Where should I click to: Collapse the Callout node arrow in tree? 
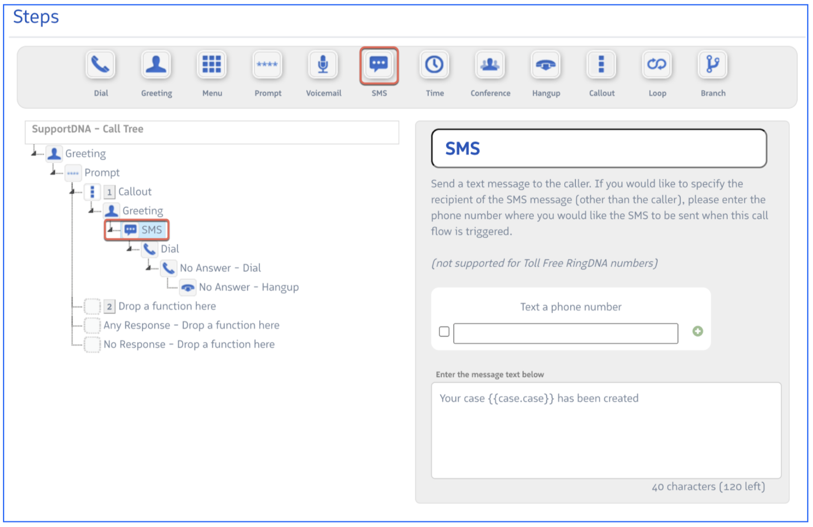(x=72, y=191)
